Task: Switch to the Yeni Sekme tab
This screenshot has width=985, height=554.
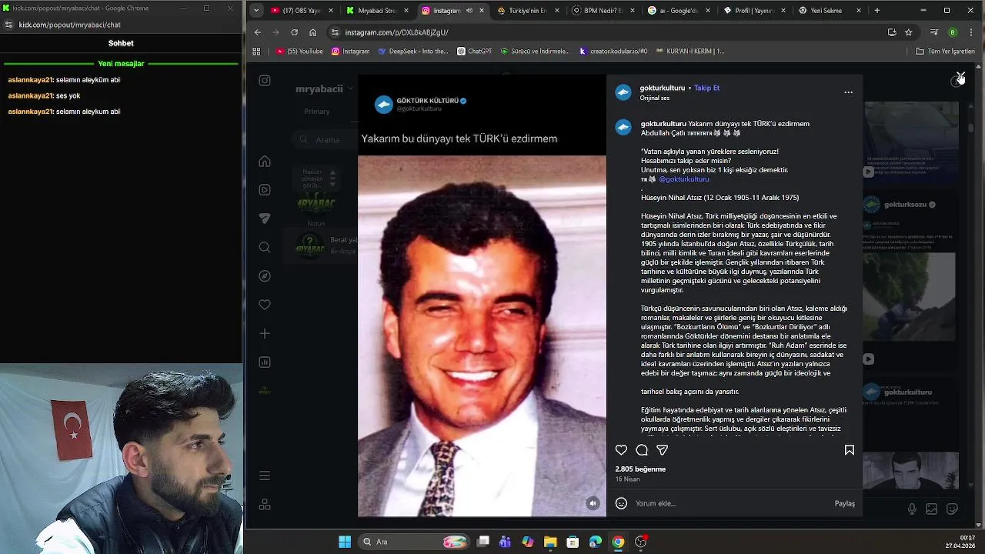Action: [830, 11]
